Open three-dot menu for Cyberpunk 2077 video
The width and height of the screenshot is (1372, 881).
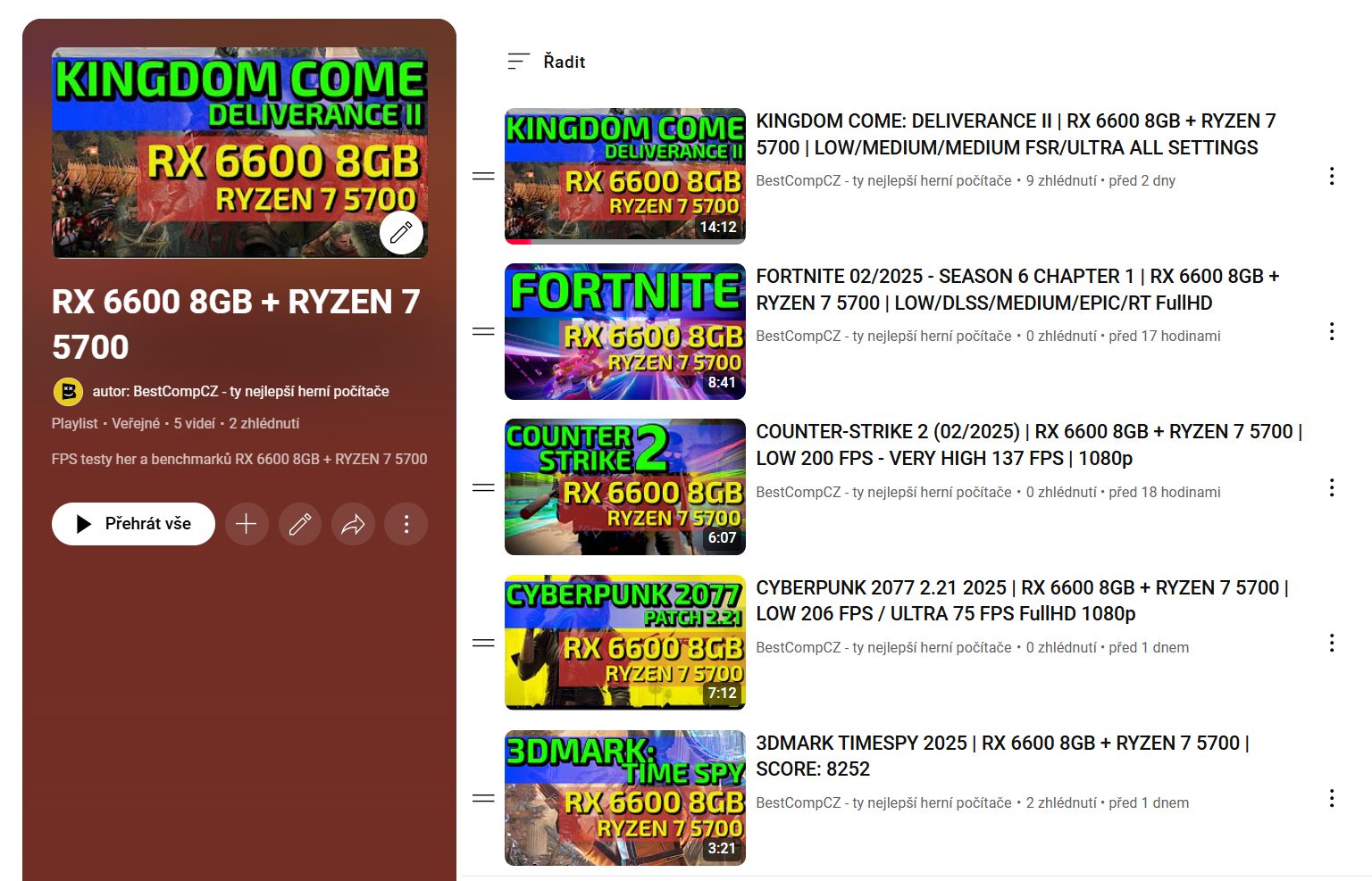point(1331,643)
